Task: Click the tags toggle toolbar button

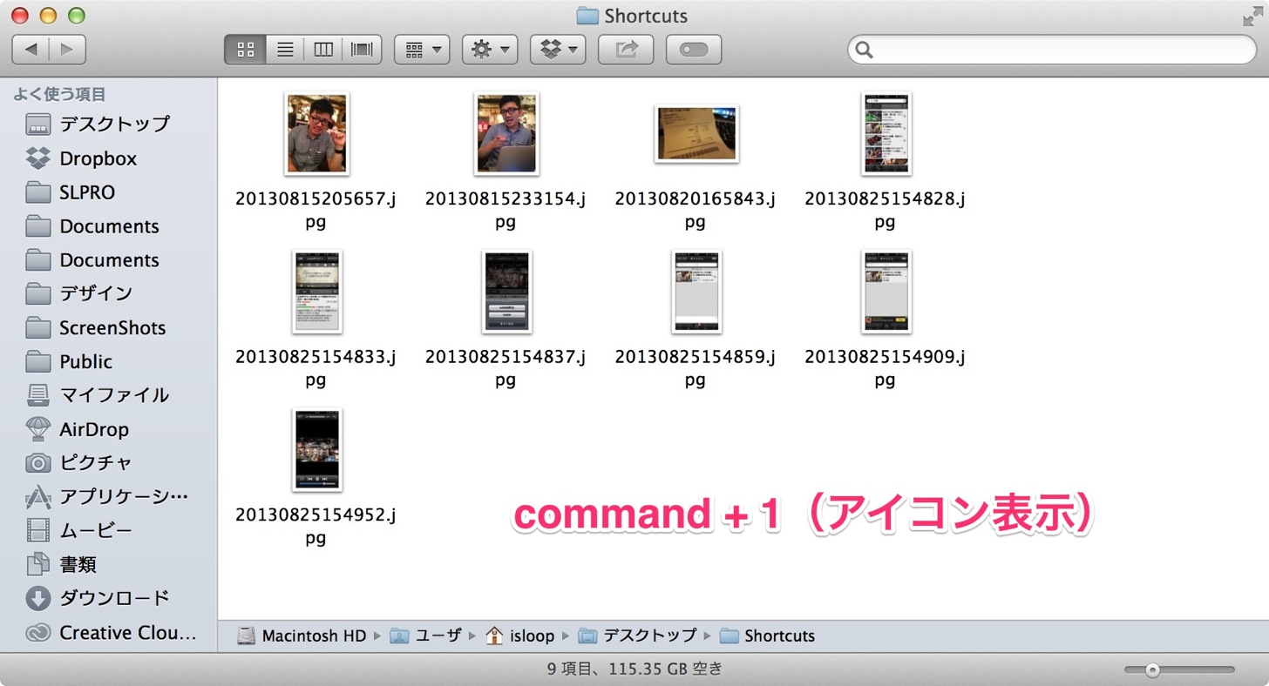Action: tap(694, 50)
